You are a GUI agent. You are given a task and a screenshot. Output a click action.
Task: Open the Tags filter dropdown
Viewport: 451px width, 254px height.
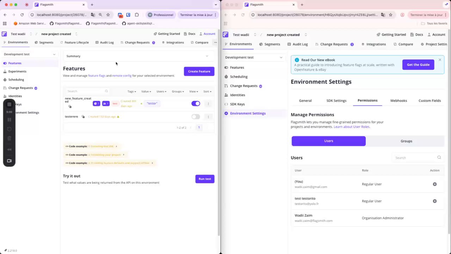pos(131,91)
